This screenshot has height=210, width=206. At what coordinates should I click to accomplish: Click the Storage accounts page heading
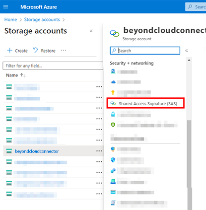click(36, 31)
